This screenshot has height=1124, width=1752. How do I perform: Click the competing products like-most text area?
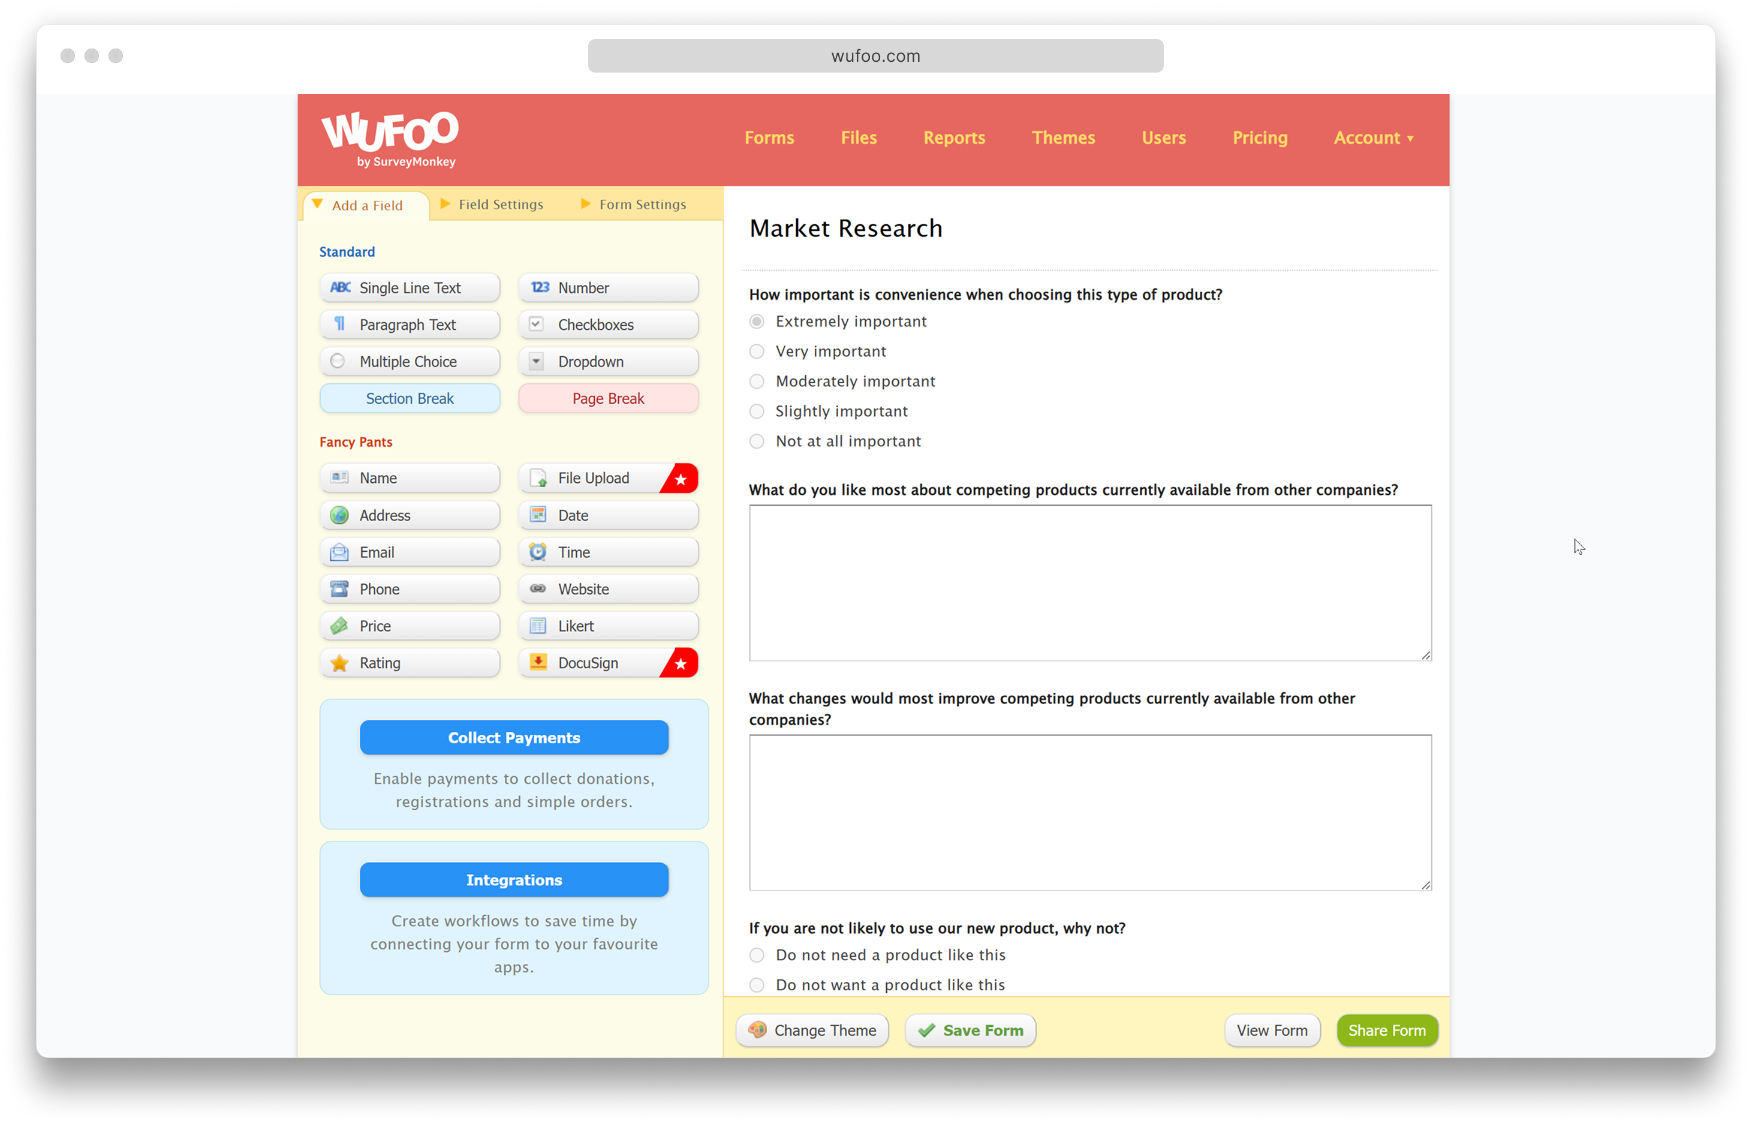click(1090, 583)
